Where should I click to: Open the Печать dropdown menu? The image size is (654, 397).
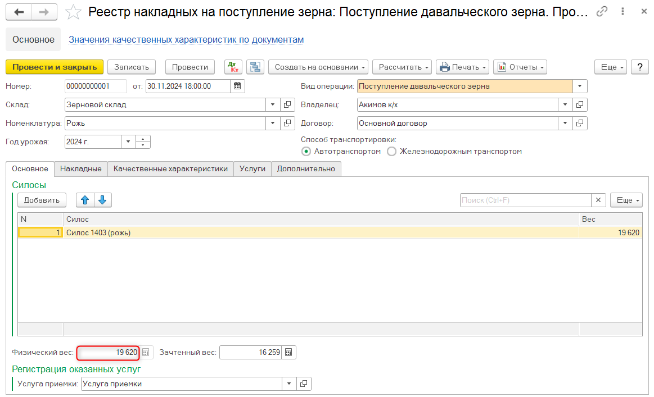[x=463, y=67]
